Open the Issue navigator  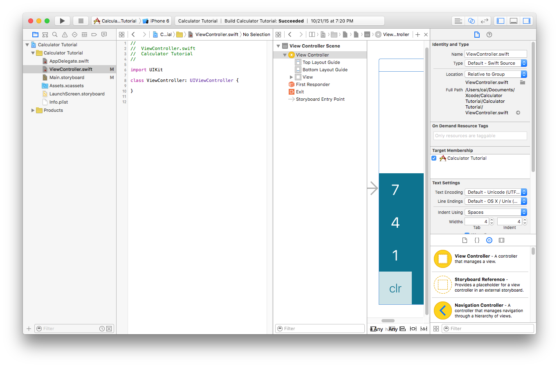(x=65, y=34)
